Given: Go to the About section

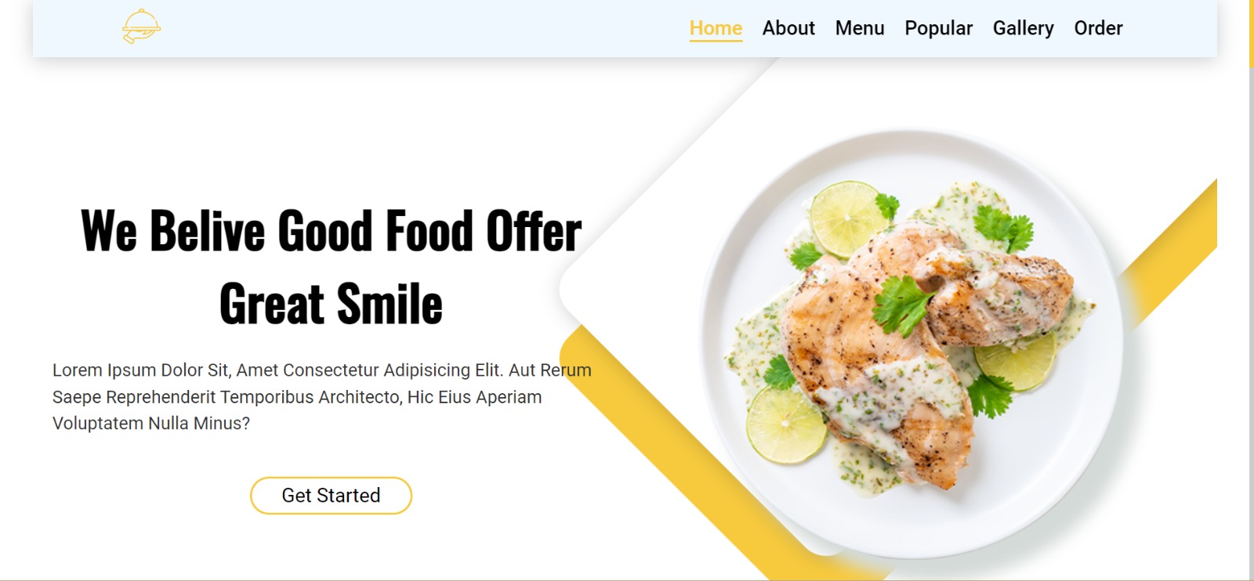Looking at the screenshot, I should (x=788, y=28).
